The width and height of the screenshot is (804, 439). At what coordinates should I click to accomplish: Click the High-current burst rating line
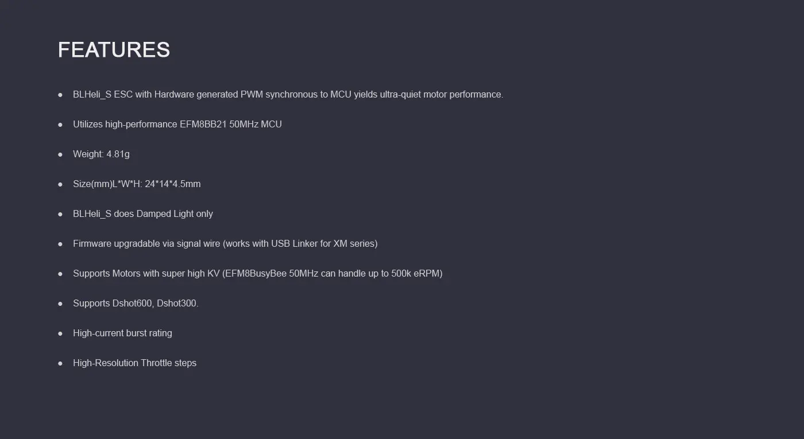(122, 333)
